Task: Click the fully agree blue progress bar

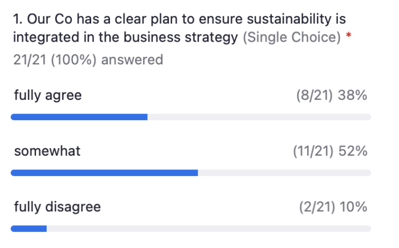Action: coord(79,117)
